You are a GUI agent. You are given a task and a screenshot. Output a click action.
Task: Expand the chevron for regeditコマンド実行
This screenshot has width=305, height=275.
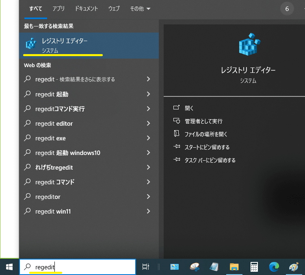(148, 109)
